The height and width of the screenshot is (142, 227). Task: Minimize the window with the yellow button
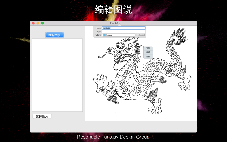38,23
